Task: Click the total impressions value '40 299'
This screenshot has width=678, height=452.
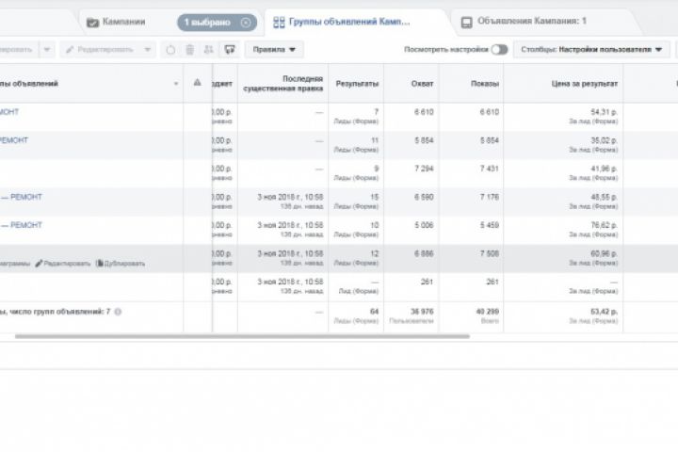Action: tap(488, 312)
